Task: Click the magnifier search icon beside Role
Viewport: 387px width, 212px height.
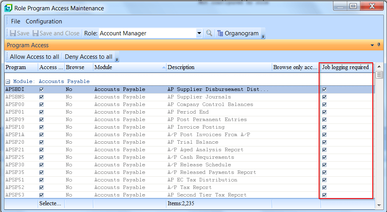Action: tap(209, 33)
